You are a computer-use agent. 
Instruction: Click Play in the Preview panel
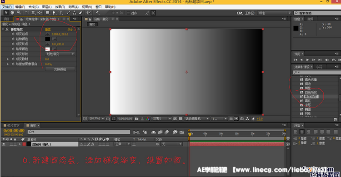(x=307, y=60)
